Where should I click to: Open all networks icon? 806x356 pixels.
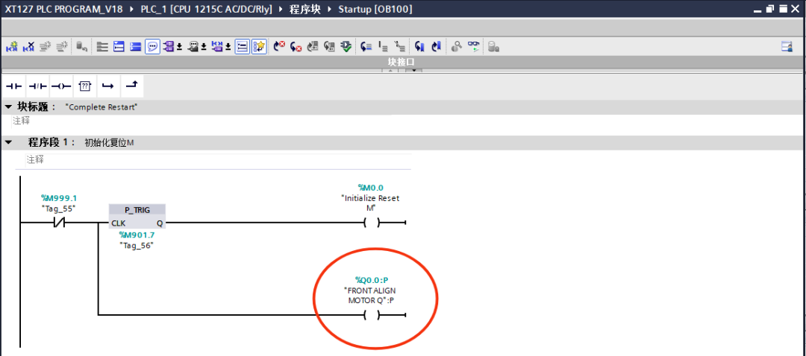click(118, 47)
